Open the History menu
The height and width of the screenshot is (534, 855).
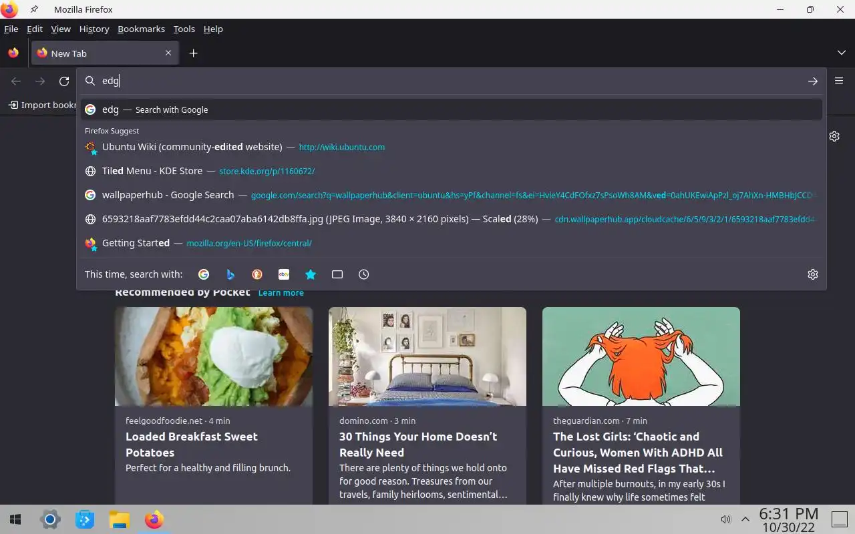pyautogui.click(x=94, y=29)
